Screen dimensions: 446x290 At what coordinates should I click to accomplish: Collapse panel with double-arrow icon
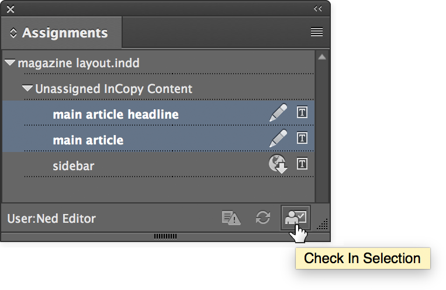tap(318, 9)
